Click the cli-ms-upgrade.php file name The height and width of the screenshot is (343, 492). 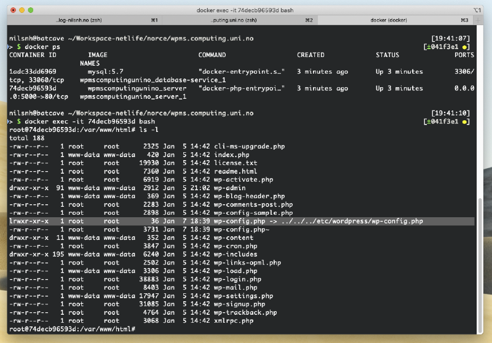pyautogui.click(x=250, y=147)
